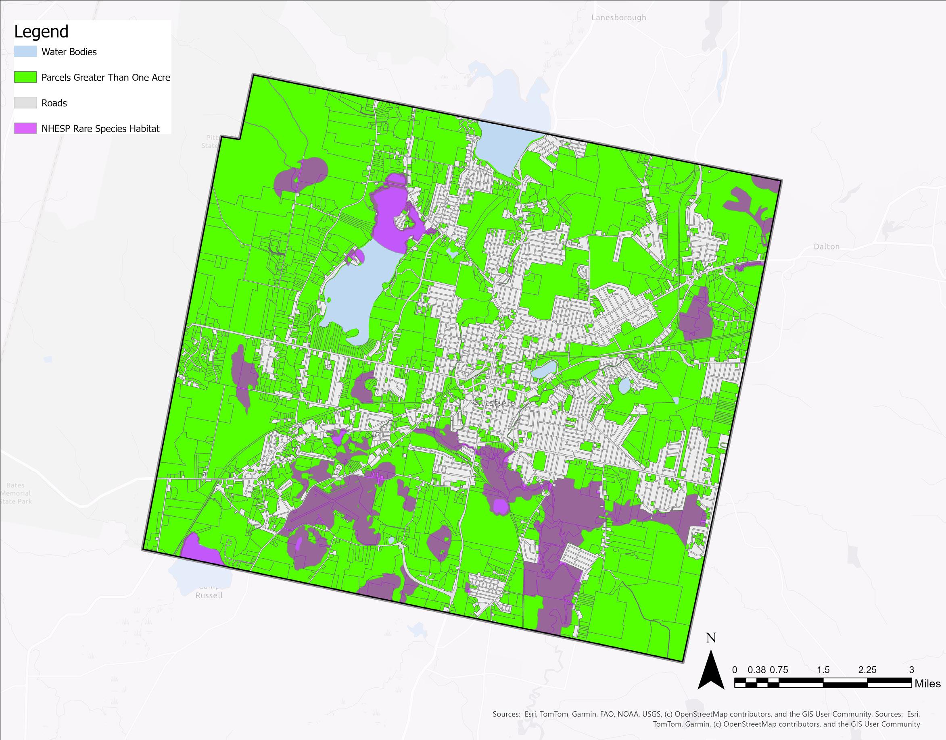The height and width of the screenshot is (740, 946).
Task: Click the green Parcels legend swatch
Action: pyautogui.click(x=25, y=77)
